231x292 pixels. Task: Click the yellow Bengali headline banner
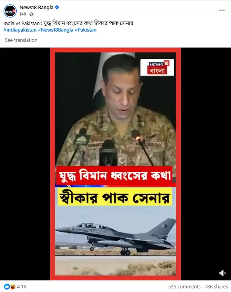115,197
